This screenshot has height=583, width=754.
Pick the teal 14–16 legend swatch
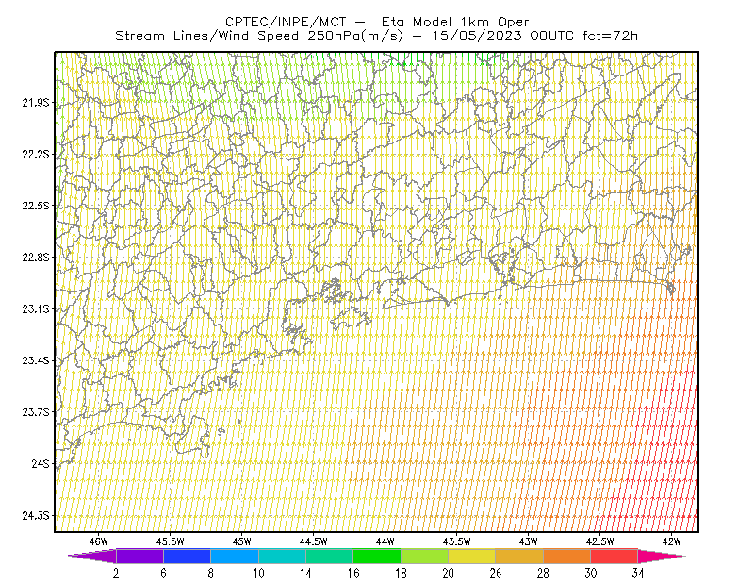[x=329, y=556]
